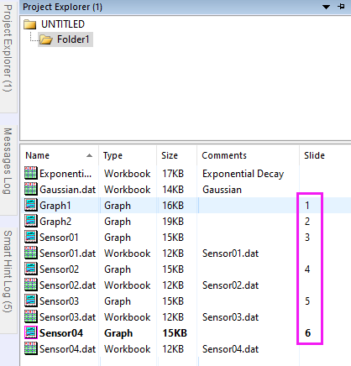
Task: Sort the list by Name column header
Action: pyautogui.click(x=59, y=155)
